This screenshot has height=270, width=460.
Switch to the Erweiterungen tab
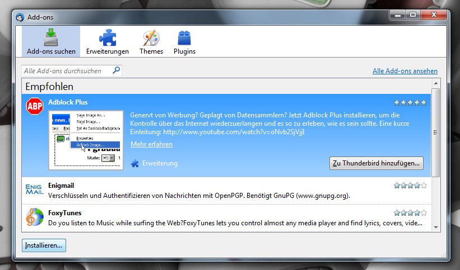click(108, 41)
